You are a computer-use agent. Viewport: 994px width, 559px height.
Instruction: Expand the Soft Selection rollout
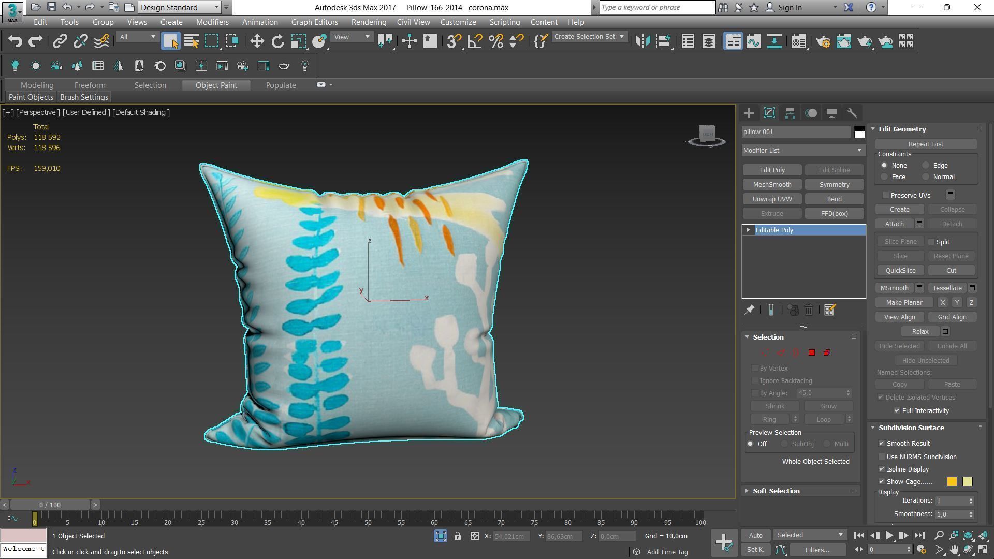coord(776,491)
